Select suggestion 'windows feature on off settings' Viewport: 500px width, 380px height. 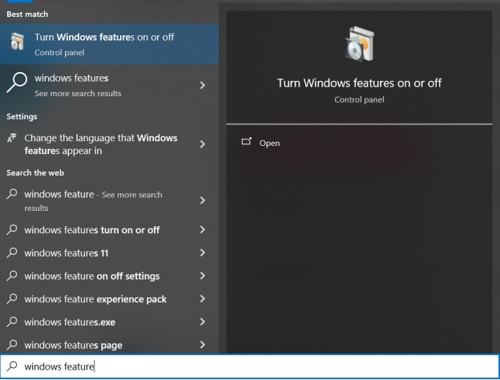109,276
